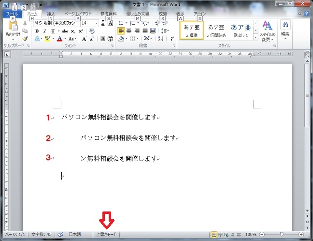This screenshot has width=313, height=241.
Task: Click the Decrease Indent icon
Action: [x=157, y=23]
